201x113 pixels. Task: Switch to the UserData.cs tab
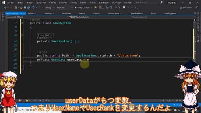point(31,13)
